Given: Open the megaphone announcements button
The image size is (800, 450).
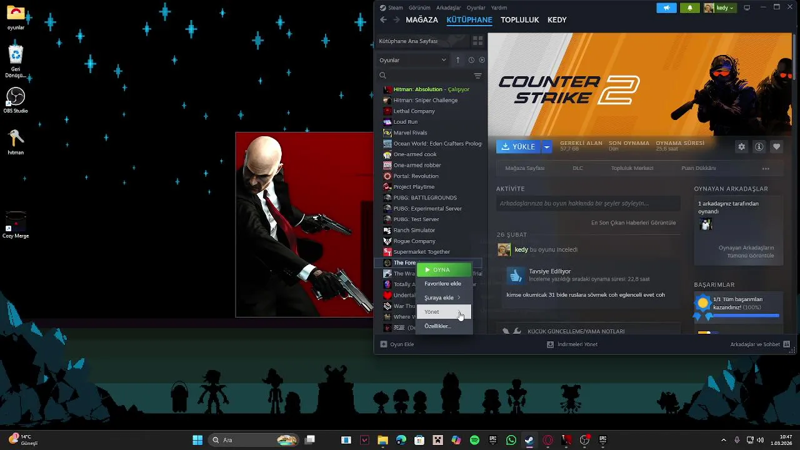Looking at the screenshot, I should (666, 8).
